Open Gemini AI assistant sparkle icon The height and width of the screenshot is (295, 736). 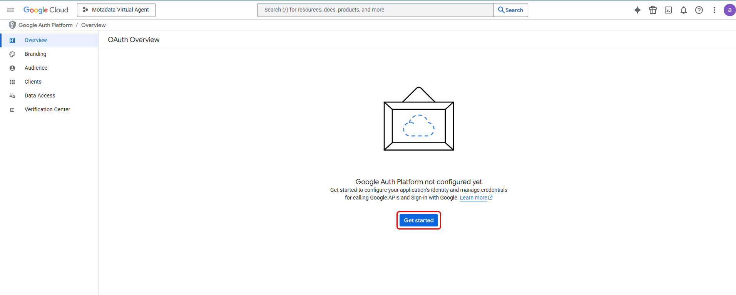[637, 10]
